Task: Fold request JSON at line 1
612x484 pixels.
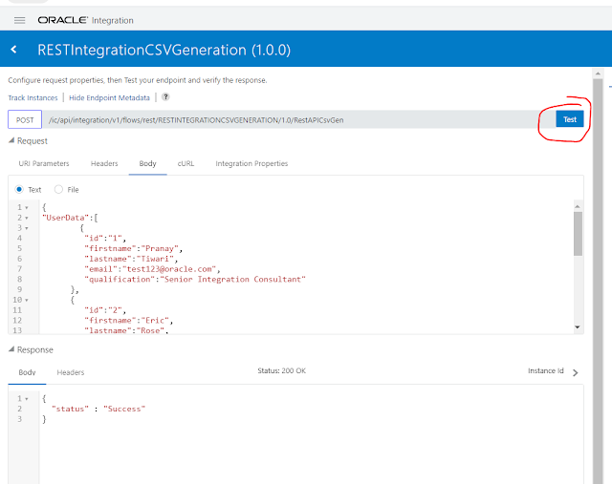Action: click(x=27, y=208)
